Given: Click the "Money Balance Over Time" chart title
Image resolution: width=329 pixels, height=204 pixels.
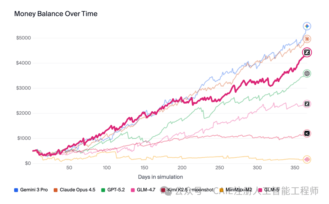Looking at the screenshot, I should (56, 14).
